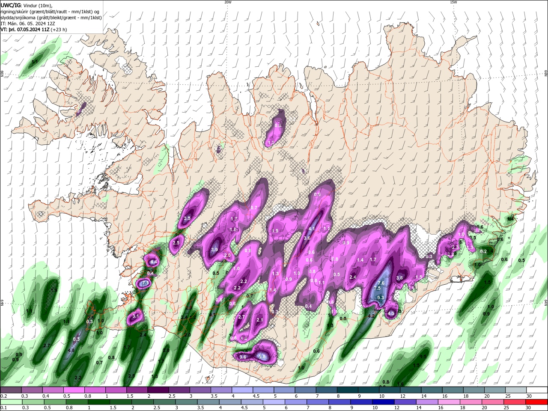The image size is (548, 411).
Task: Click the '3.9' snowfall value on the map
Action: 214,250
